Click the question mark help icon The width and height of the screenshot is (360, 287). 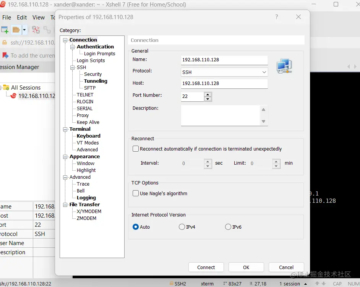(x=277, y=17)
